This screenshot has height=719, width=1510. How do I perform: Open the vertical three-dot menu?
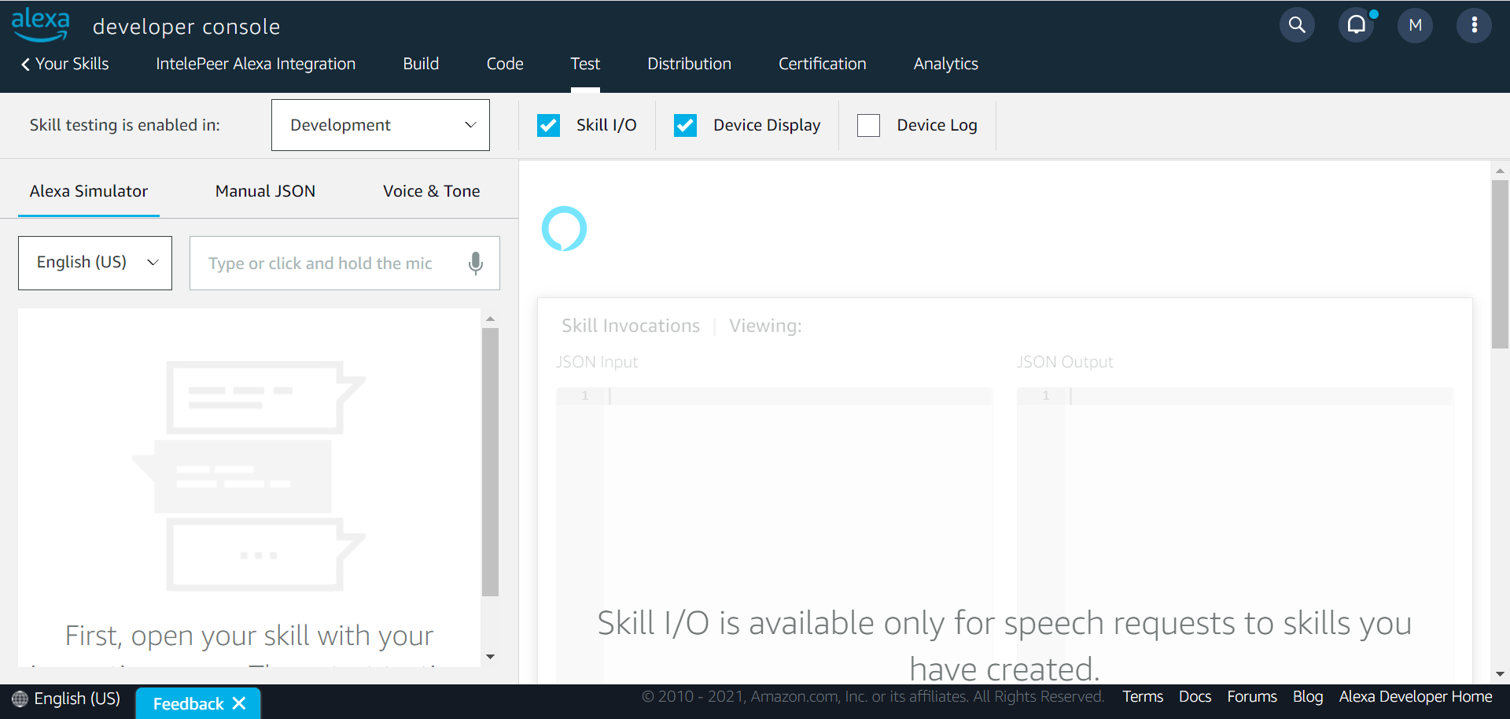coord(1475,25)
